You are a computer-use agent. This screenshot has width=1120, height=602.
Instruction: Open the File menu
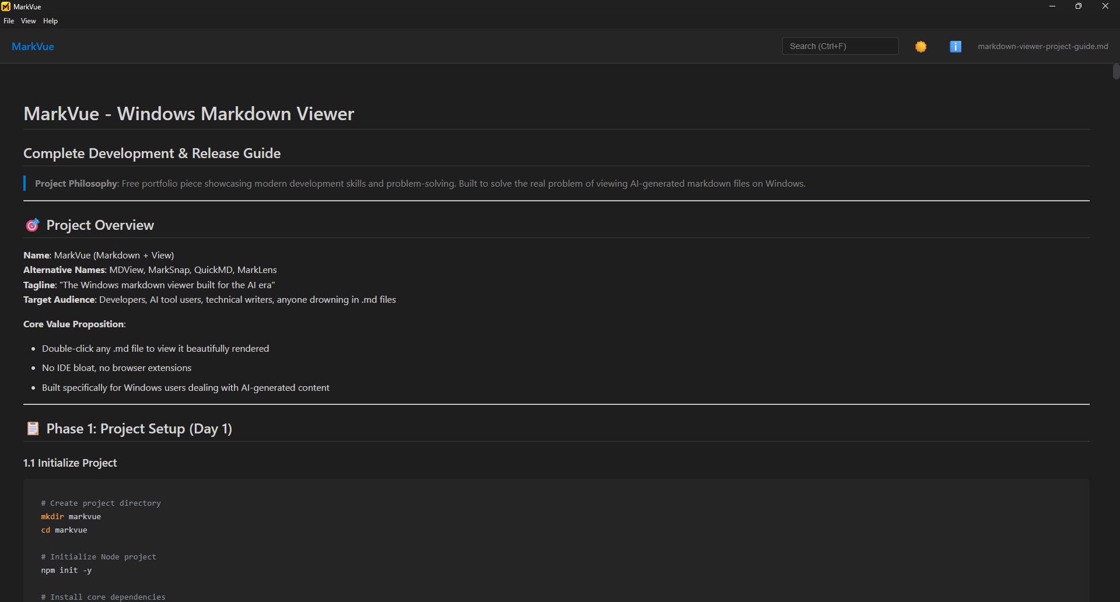(x=9, y=21)
